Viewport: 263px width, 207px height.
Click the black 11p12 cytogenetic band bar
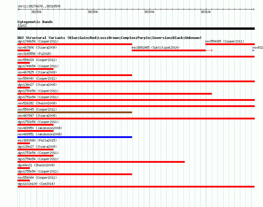[x=136, y=29]
